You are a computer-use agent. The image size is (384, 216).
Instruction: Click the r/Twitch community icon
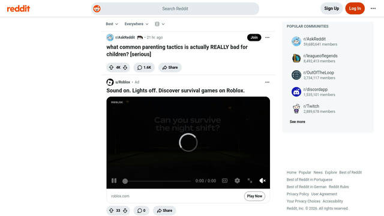(x=296, y=109)
